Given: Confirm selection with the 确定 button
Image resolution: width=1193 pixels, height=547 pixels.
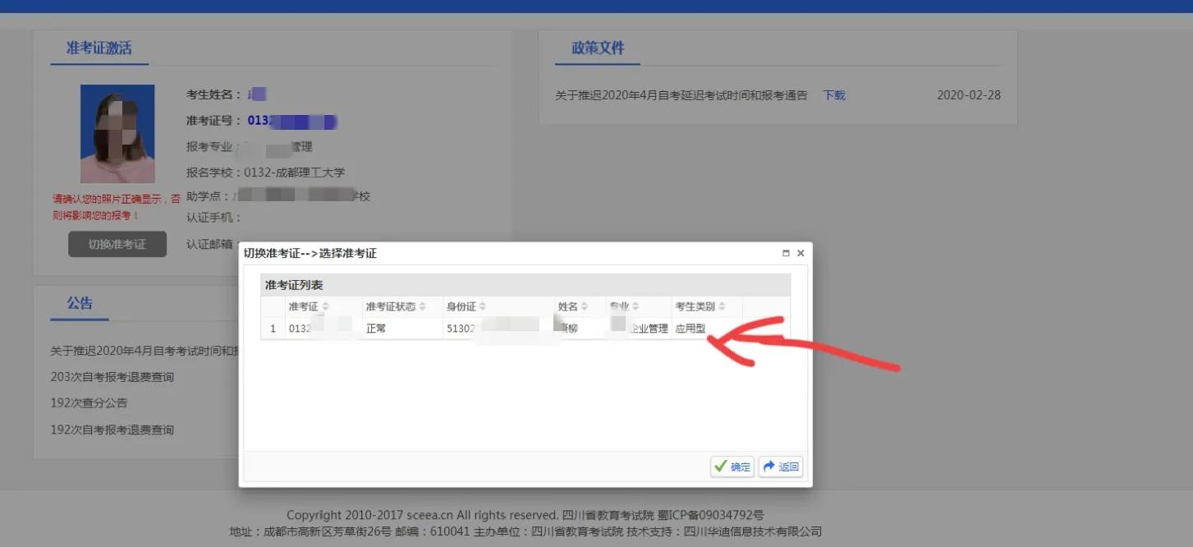Looking at the screenshot, I should (x=732, y=467).
